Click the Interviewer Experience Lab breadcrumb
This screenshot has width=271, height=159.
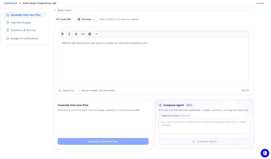40,3
